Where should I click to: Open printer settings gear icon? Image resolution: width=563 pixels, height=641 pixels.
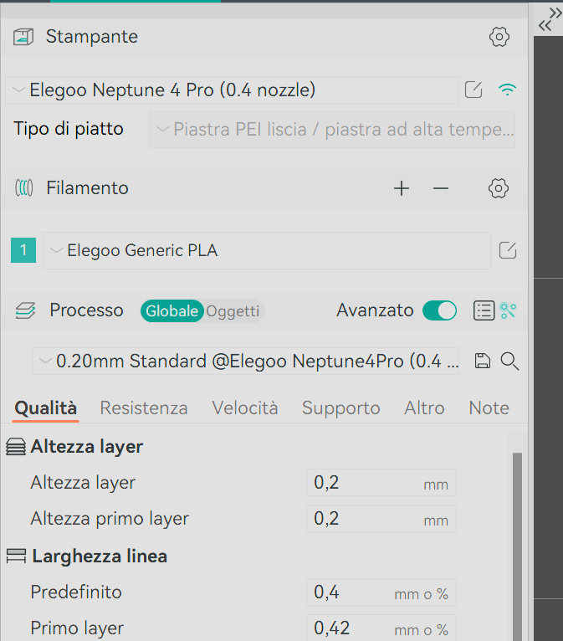coord(499,37)
